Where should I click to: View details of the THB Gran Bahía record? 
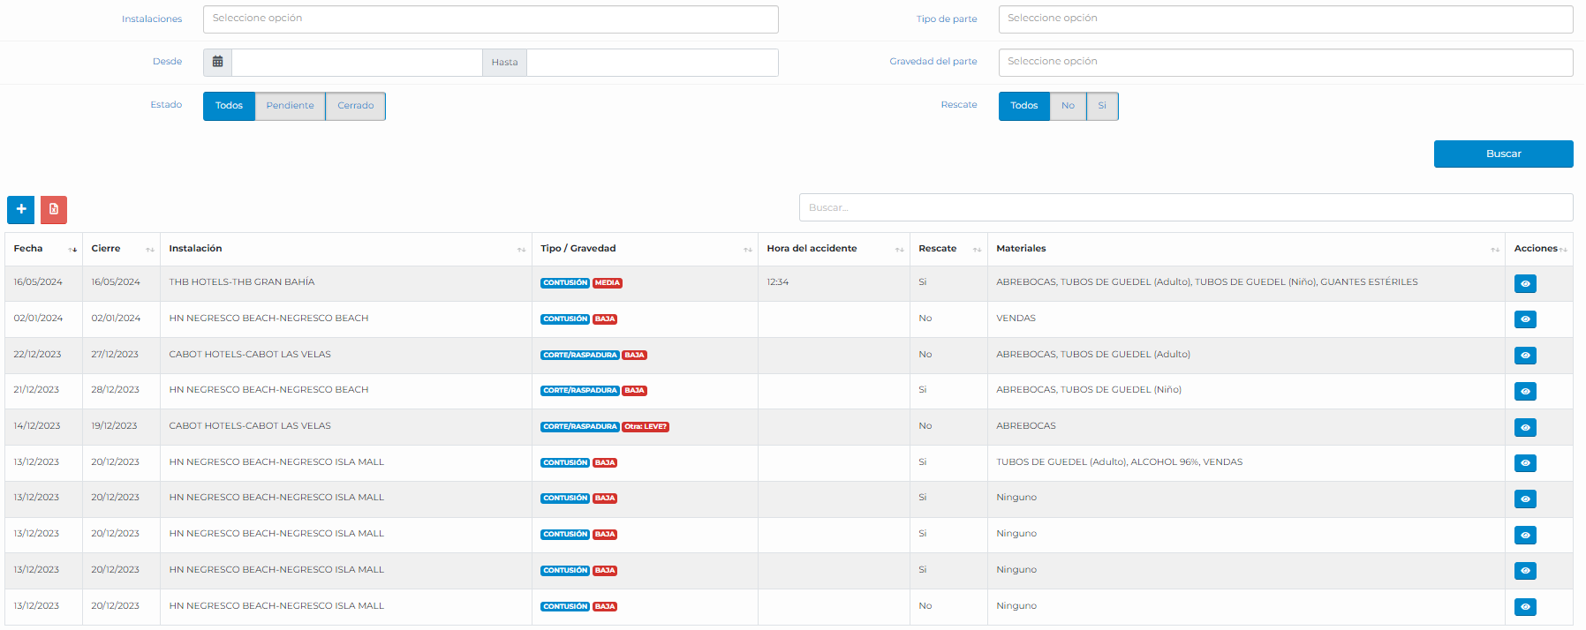[1524, 283]
